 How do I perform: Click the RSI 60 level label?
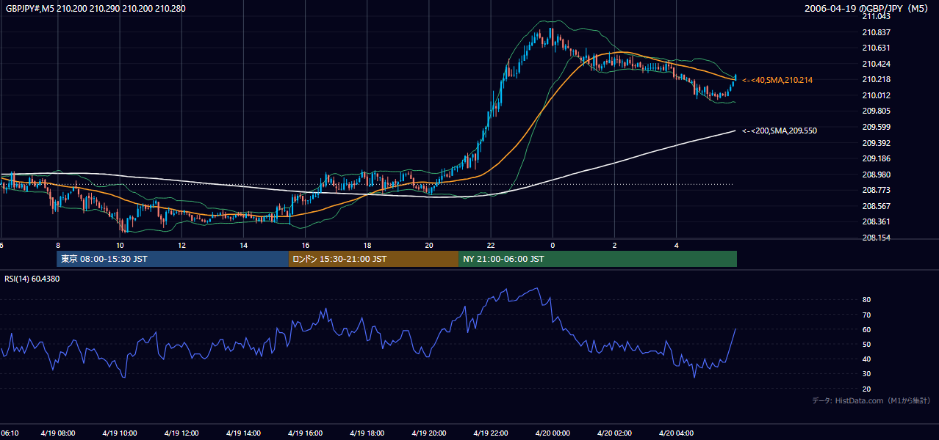tap(867, 329)
